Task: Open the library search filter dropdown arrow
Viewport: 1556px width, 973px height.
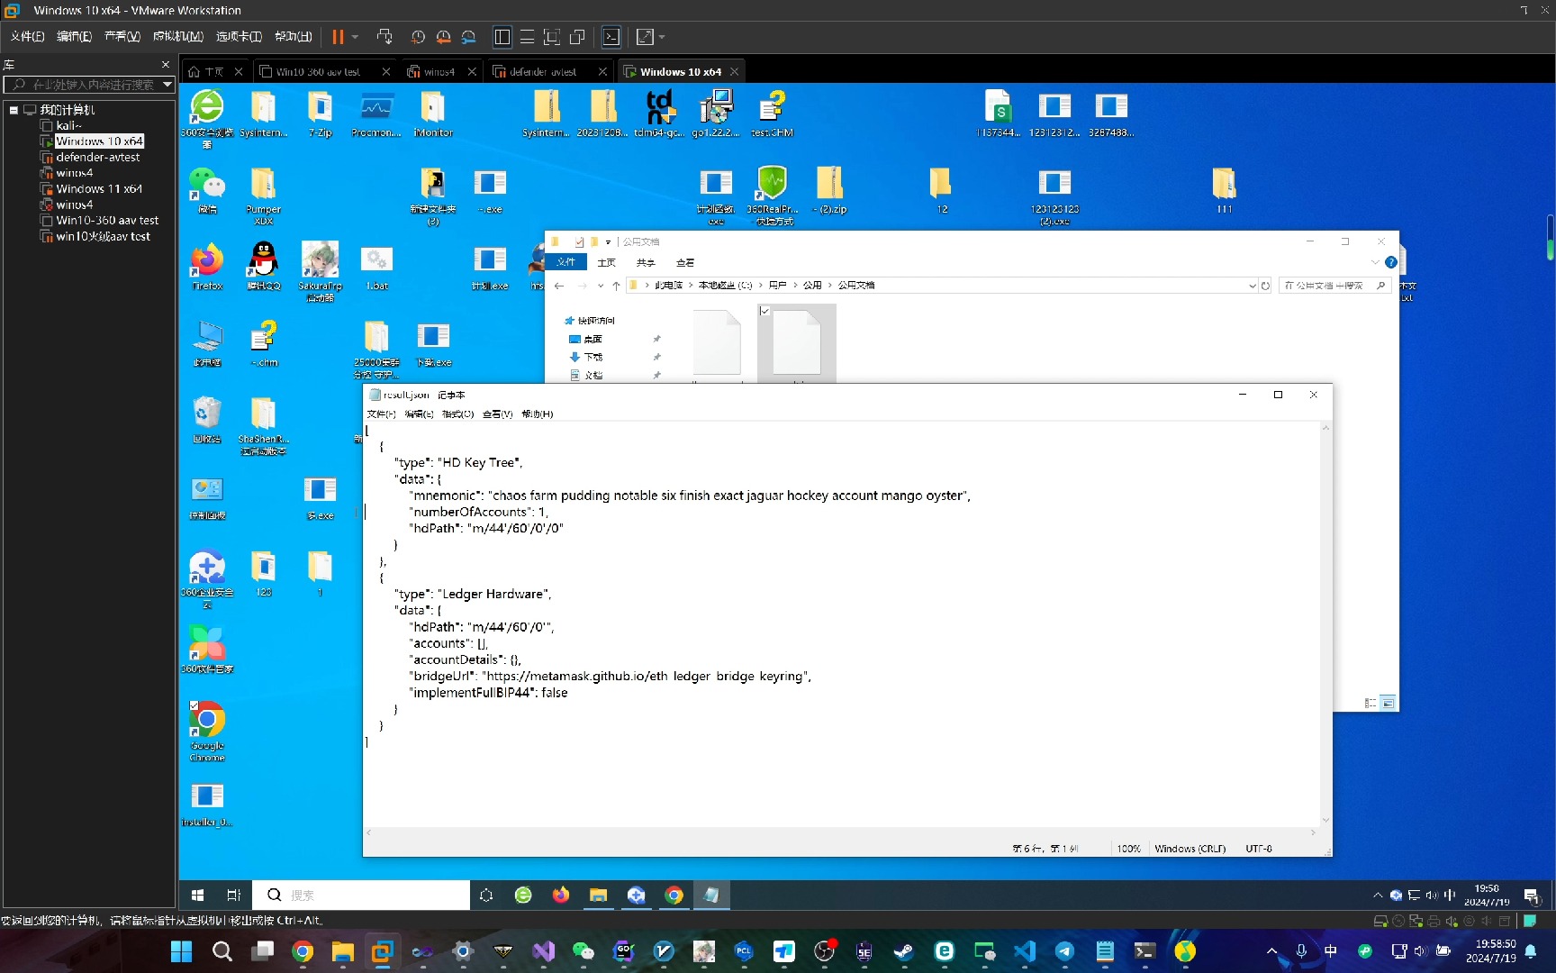Action: (x=167, y=85)
